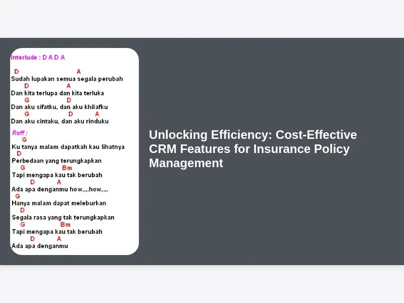Select lyric line Perbedaan yang terungkapkan
This screenshot has height=303, width=404.
tap(57, 161)
